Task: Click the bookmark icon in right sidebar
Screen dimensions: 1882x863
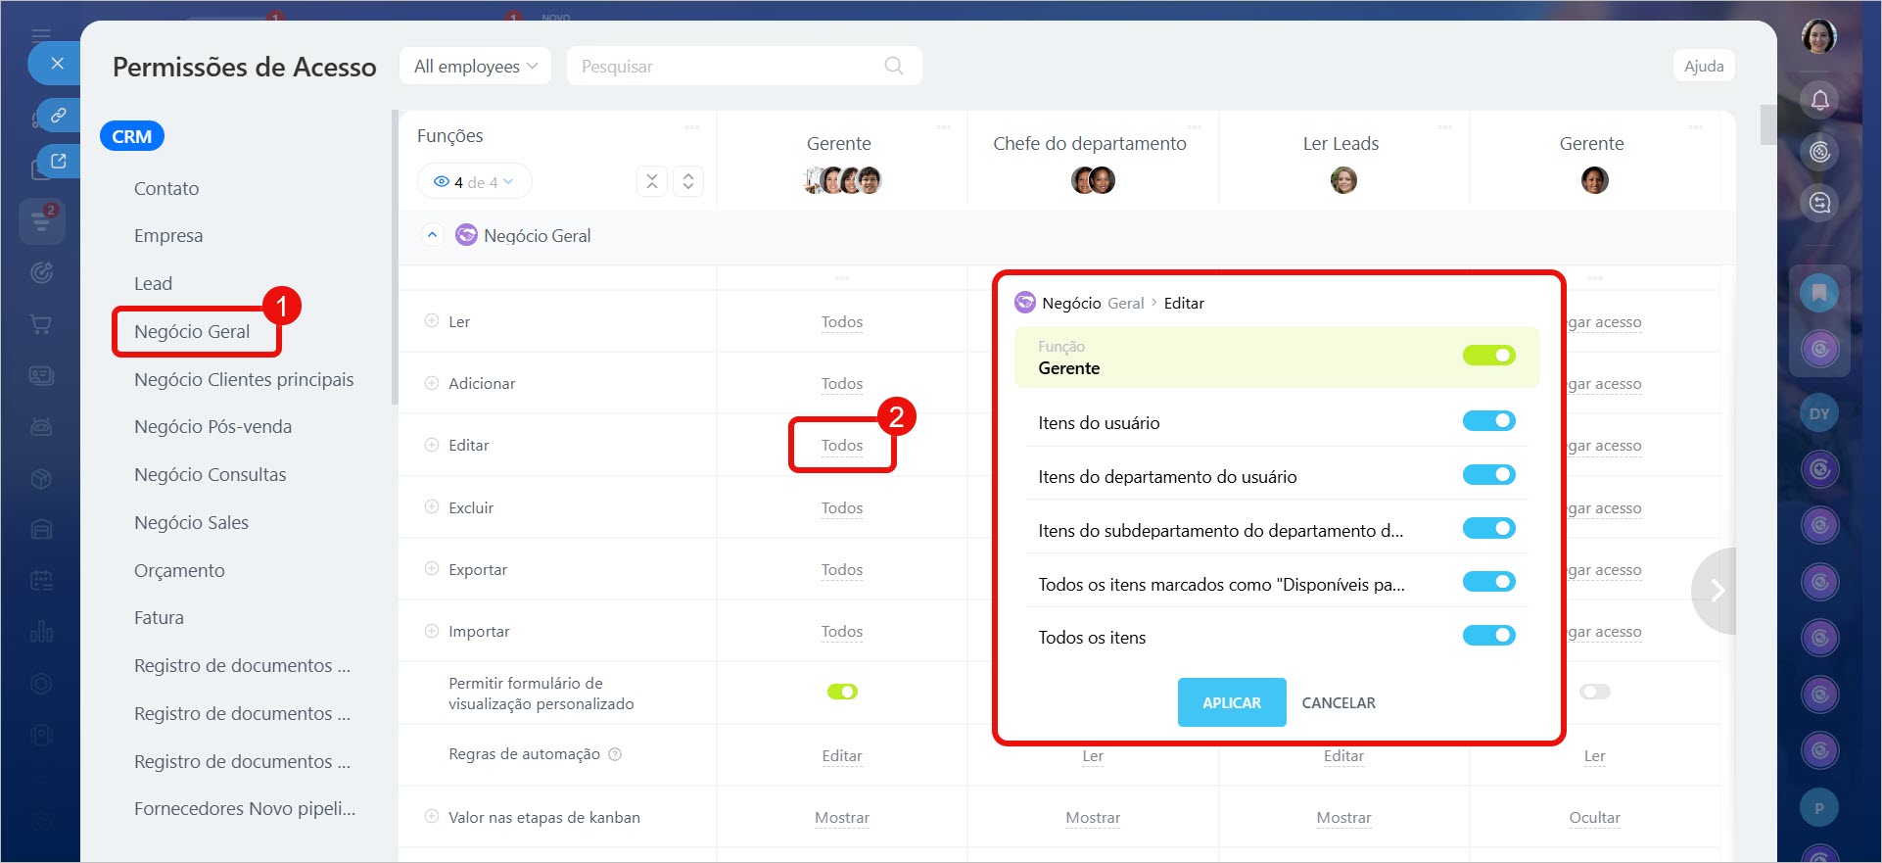Action: coord(1818,293)
